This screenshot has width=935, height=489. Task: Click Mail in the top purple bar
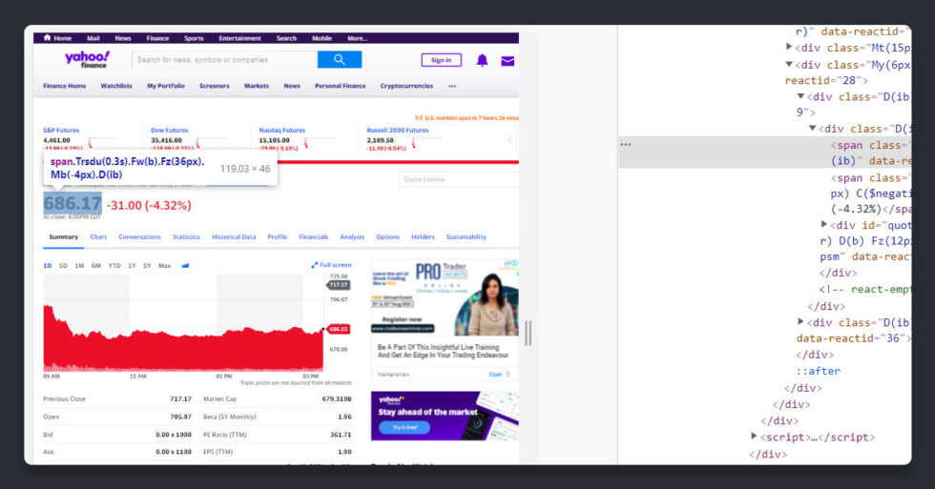click(93, 38)
